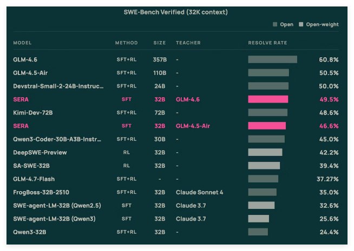Click the GLM-4.6 resolve rate bar

272,59
